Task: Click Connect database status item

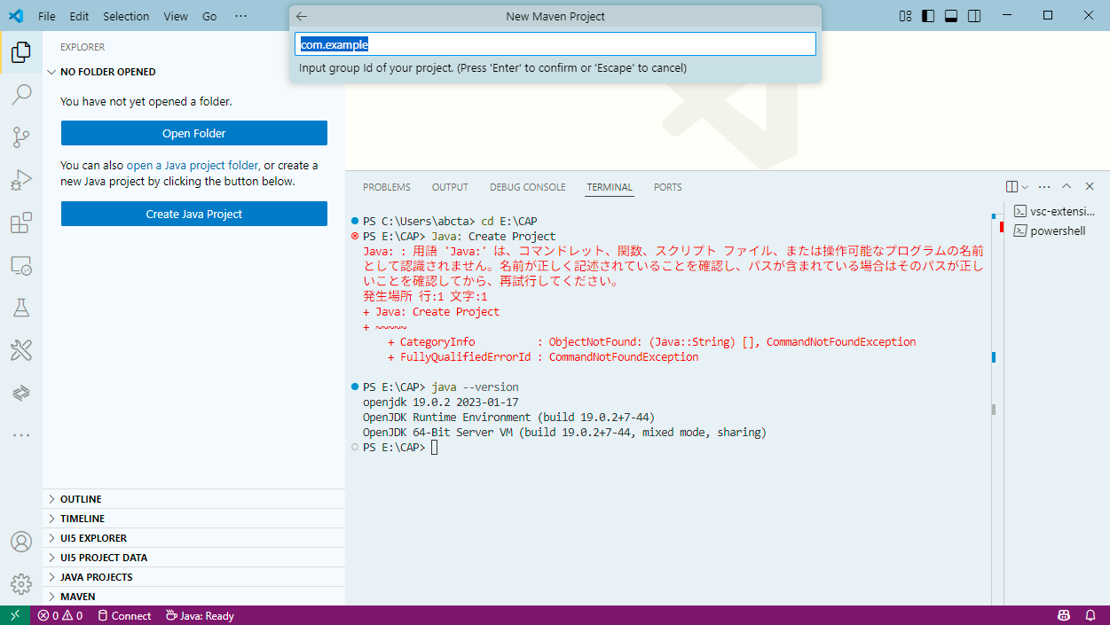Action: pyautogui.click(x=124, y=615)
